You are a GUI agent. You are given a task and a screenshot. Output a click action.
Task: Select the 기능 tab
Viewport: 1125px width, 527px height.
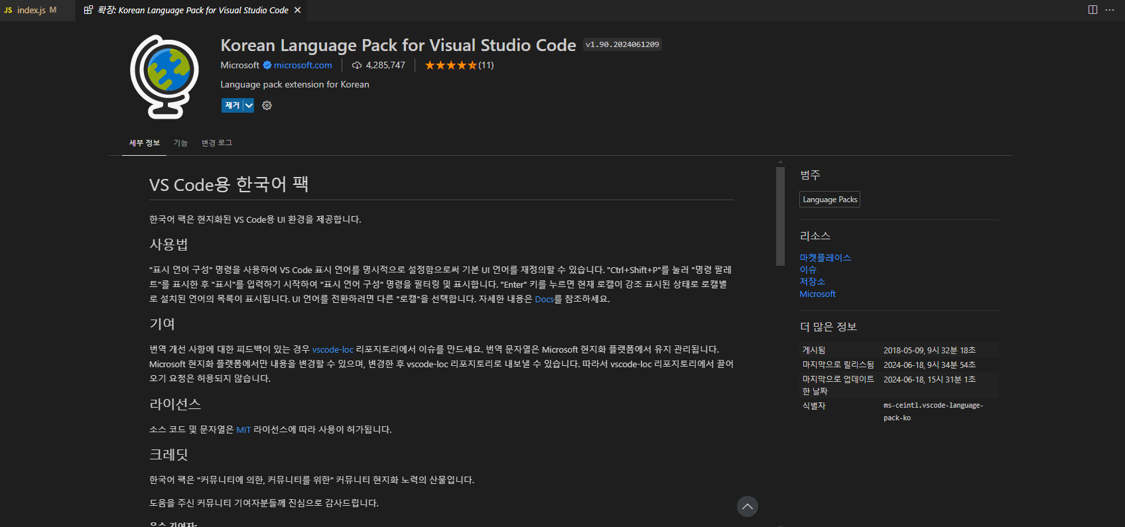tap(180, 143)
